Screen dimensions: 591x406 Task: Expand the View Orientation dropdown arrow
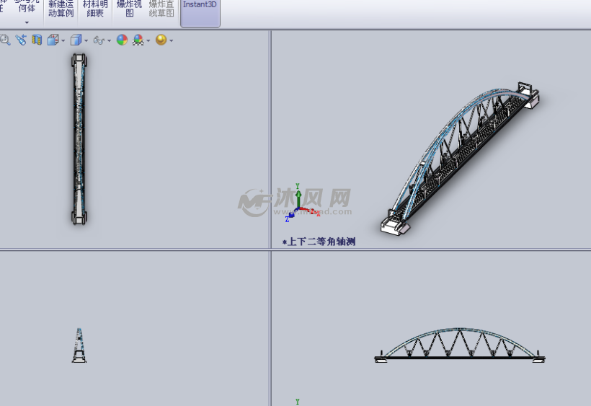point(63,40)
